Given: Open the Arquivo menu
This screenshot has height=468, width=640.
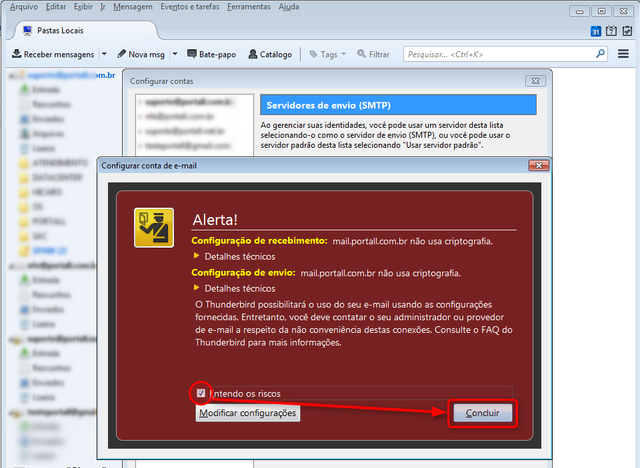Looking at the screenshot, I should (24, 7).
